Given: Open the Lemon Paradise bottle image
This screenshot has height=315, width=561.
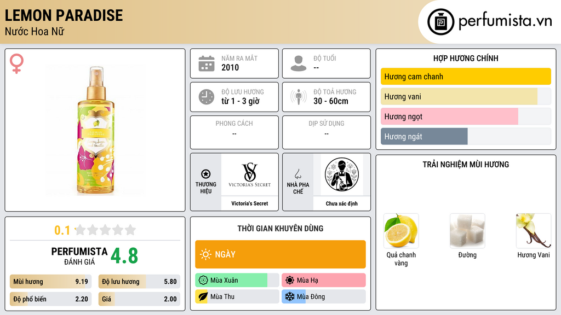Looking at the screenshot, I should click(95, 130).
